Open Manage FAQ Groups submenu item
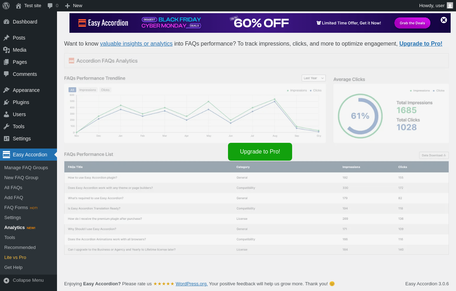The width and height of the screenshot is (456, 291). [x=26, y=168]
